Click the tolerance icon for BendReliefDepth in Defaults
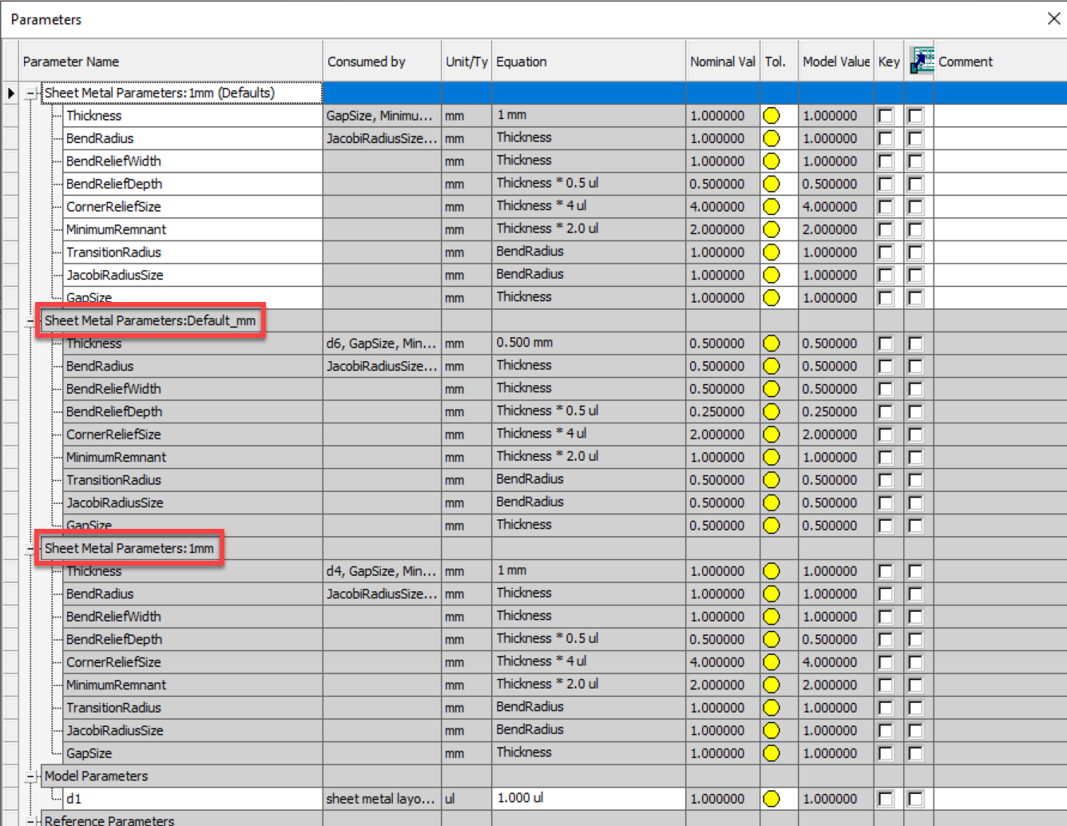 click(x=771, y=183)
